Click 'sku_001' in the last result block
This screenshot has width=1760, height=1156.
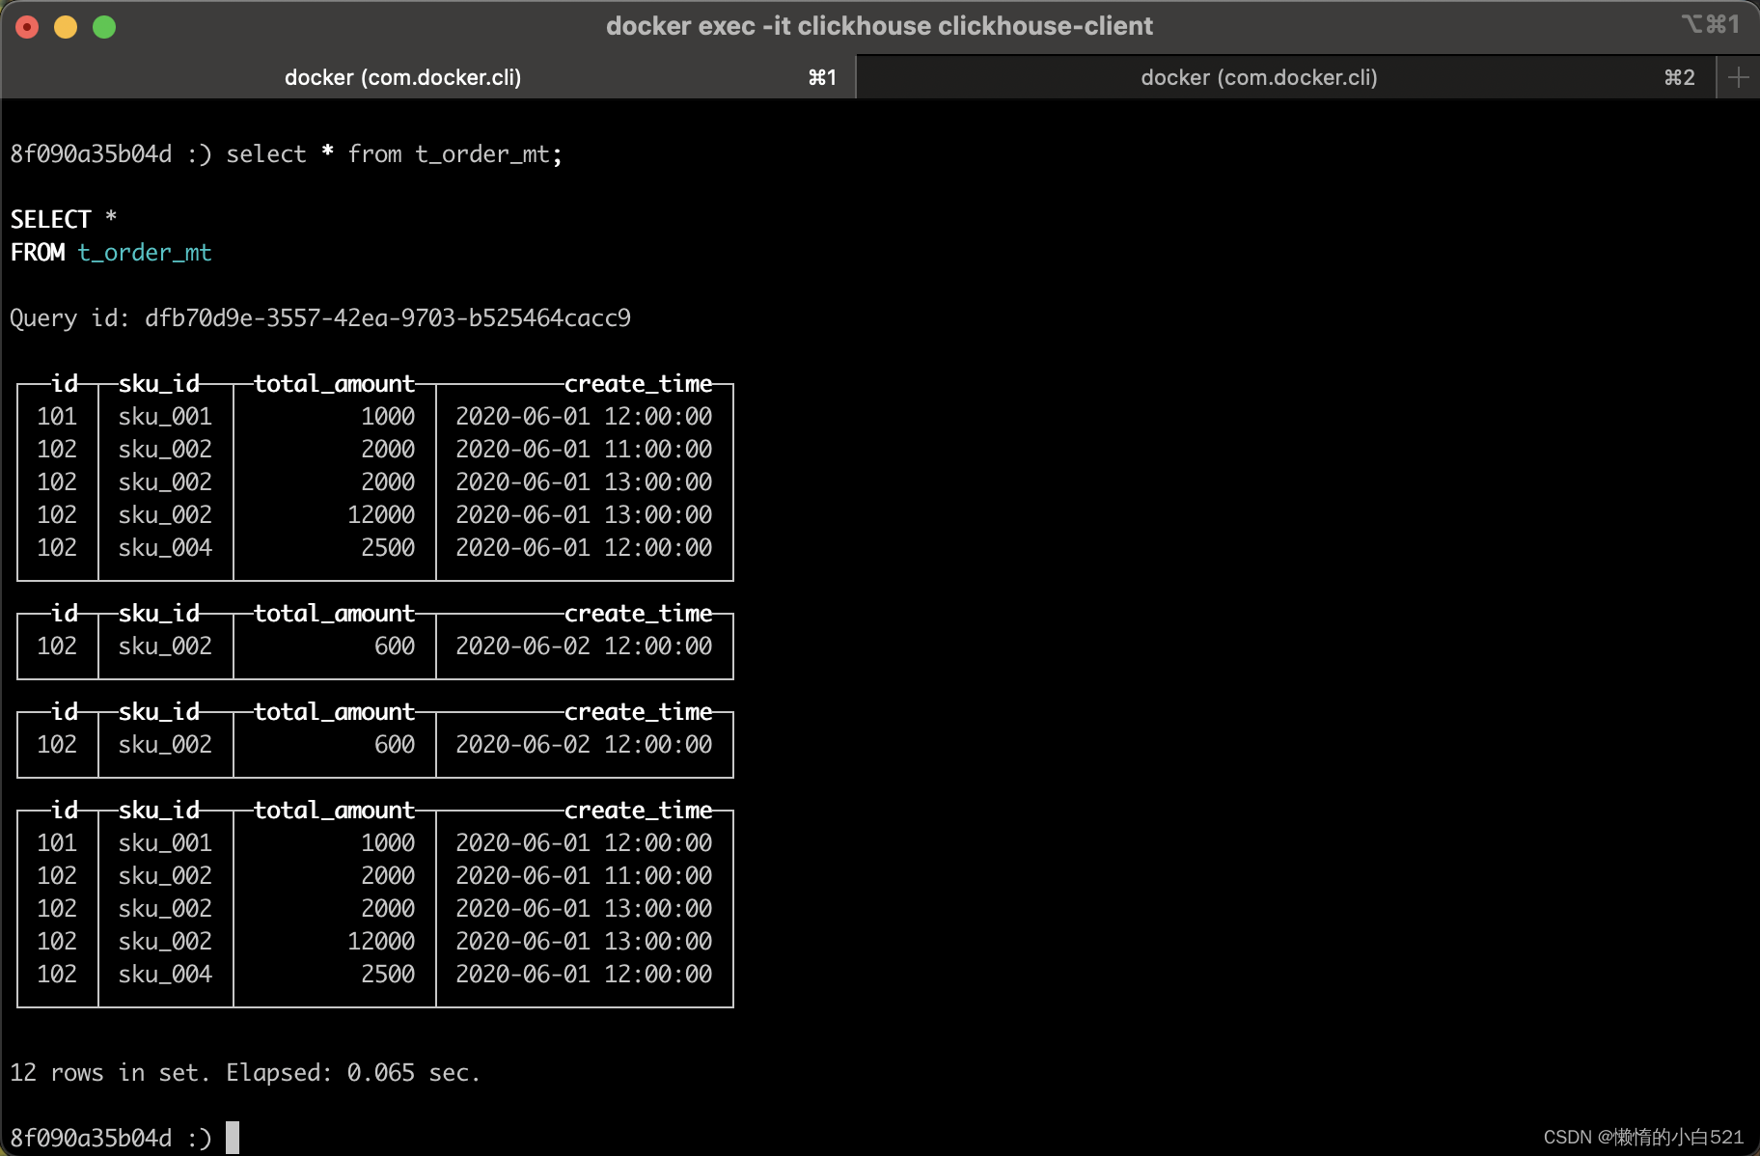[165, 843]
